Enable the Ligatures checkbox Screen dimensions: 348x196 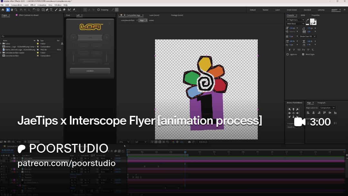tap(288, 54)
